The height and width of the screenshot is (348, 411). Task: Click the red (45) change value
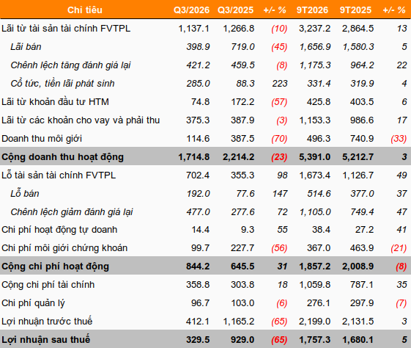coord(279,47)
